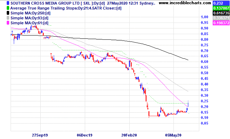Screen dimensions: 230x139
Task: Click the 0.65 price axis label
Action: (x=205, y=56)
